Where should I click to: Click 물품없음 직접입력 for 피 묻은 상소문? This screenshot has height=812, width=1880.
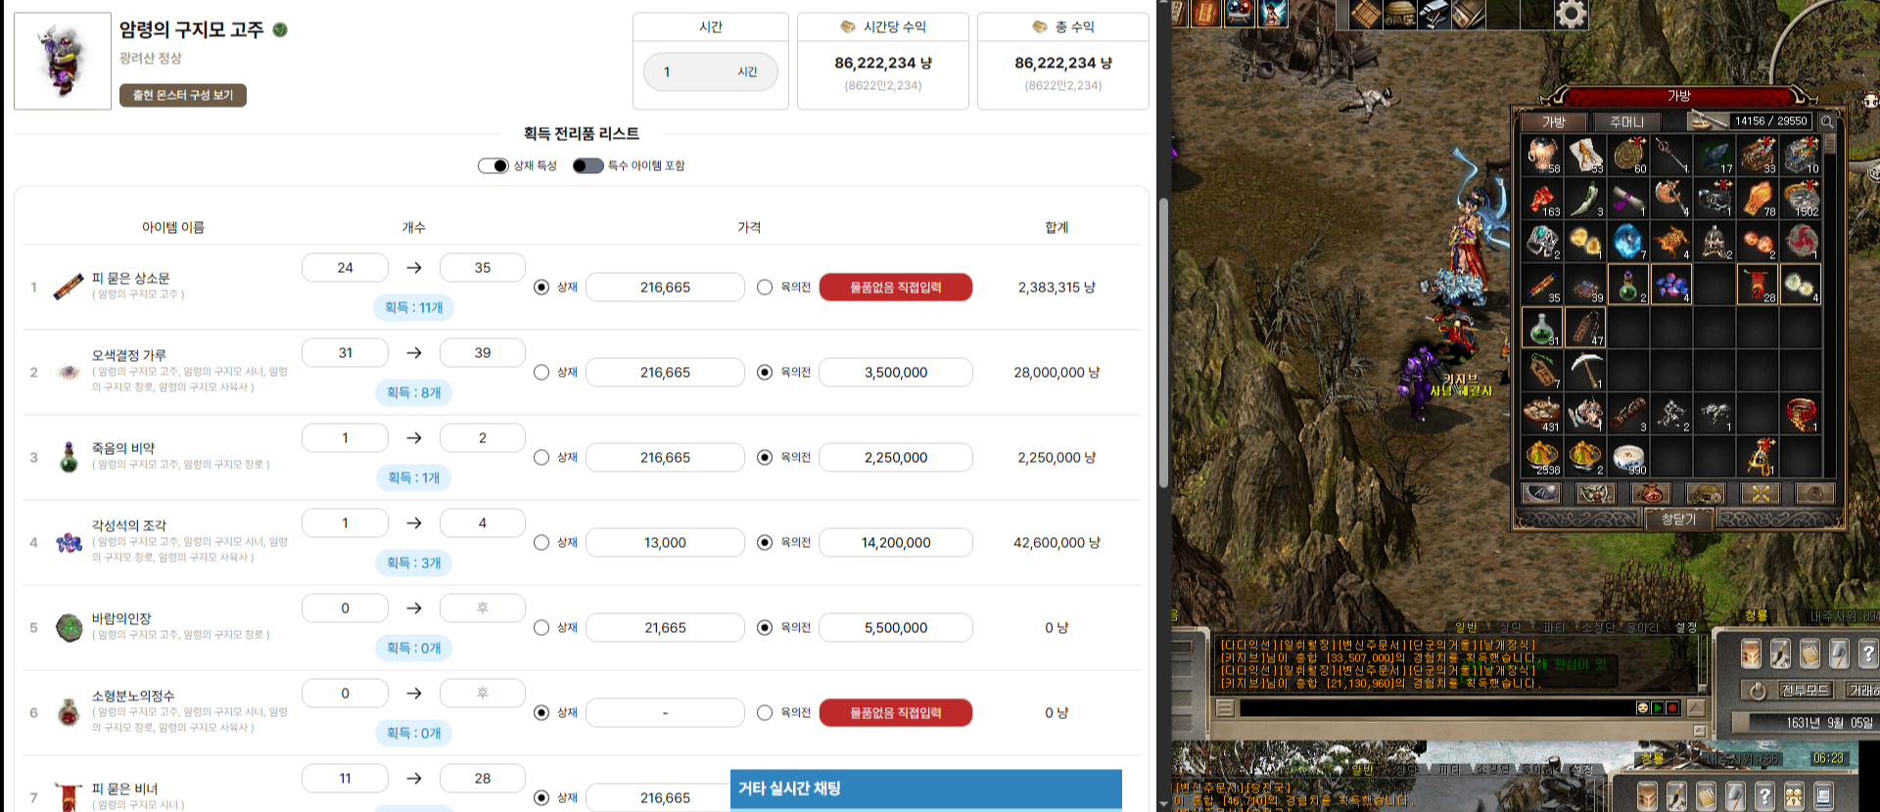(896, 288)
